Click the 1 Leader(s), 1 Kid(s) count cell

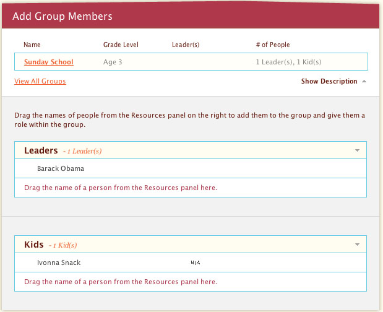288,62
